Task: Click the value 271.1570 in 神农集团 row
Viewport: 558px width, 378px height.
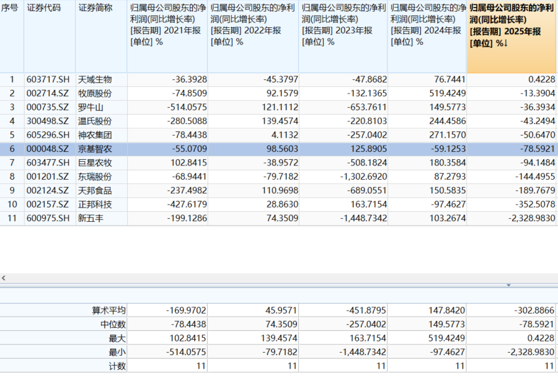Action: [x=447, y=134]
